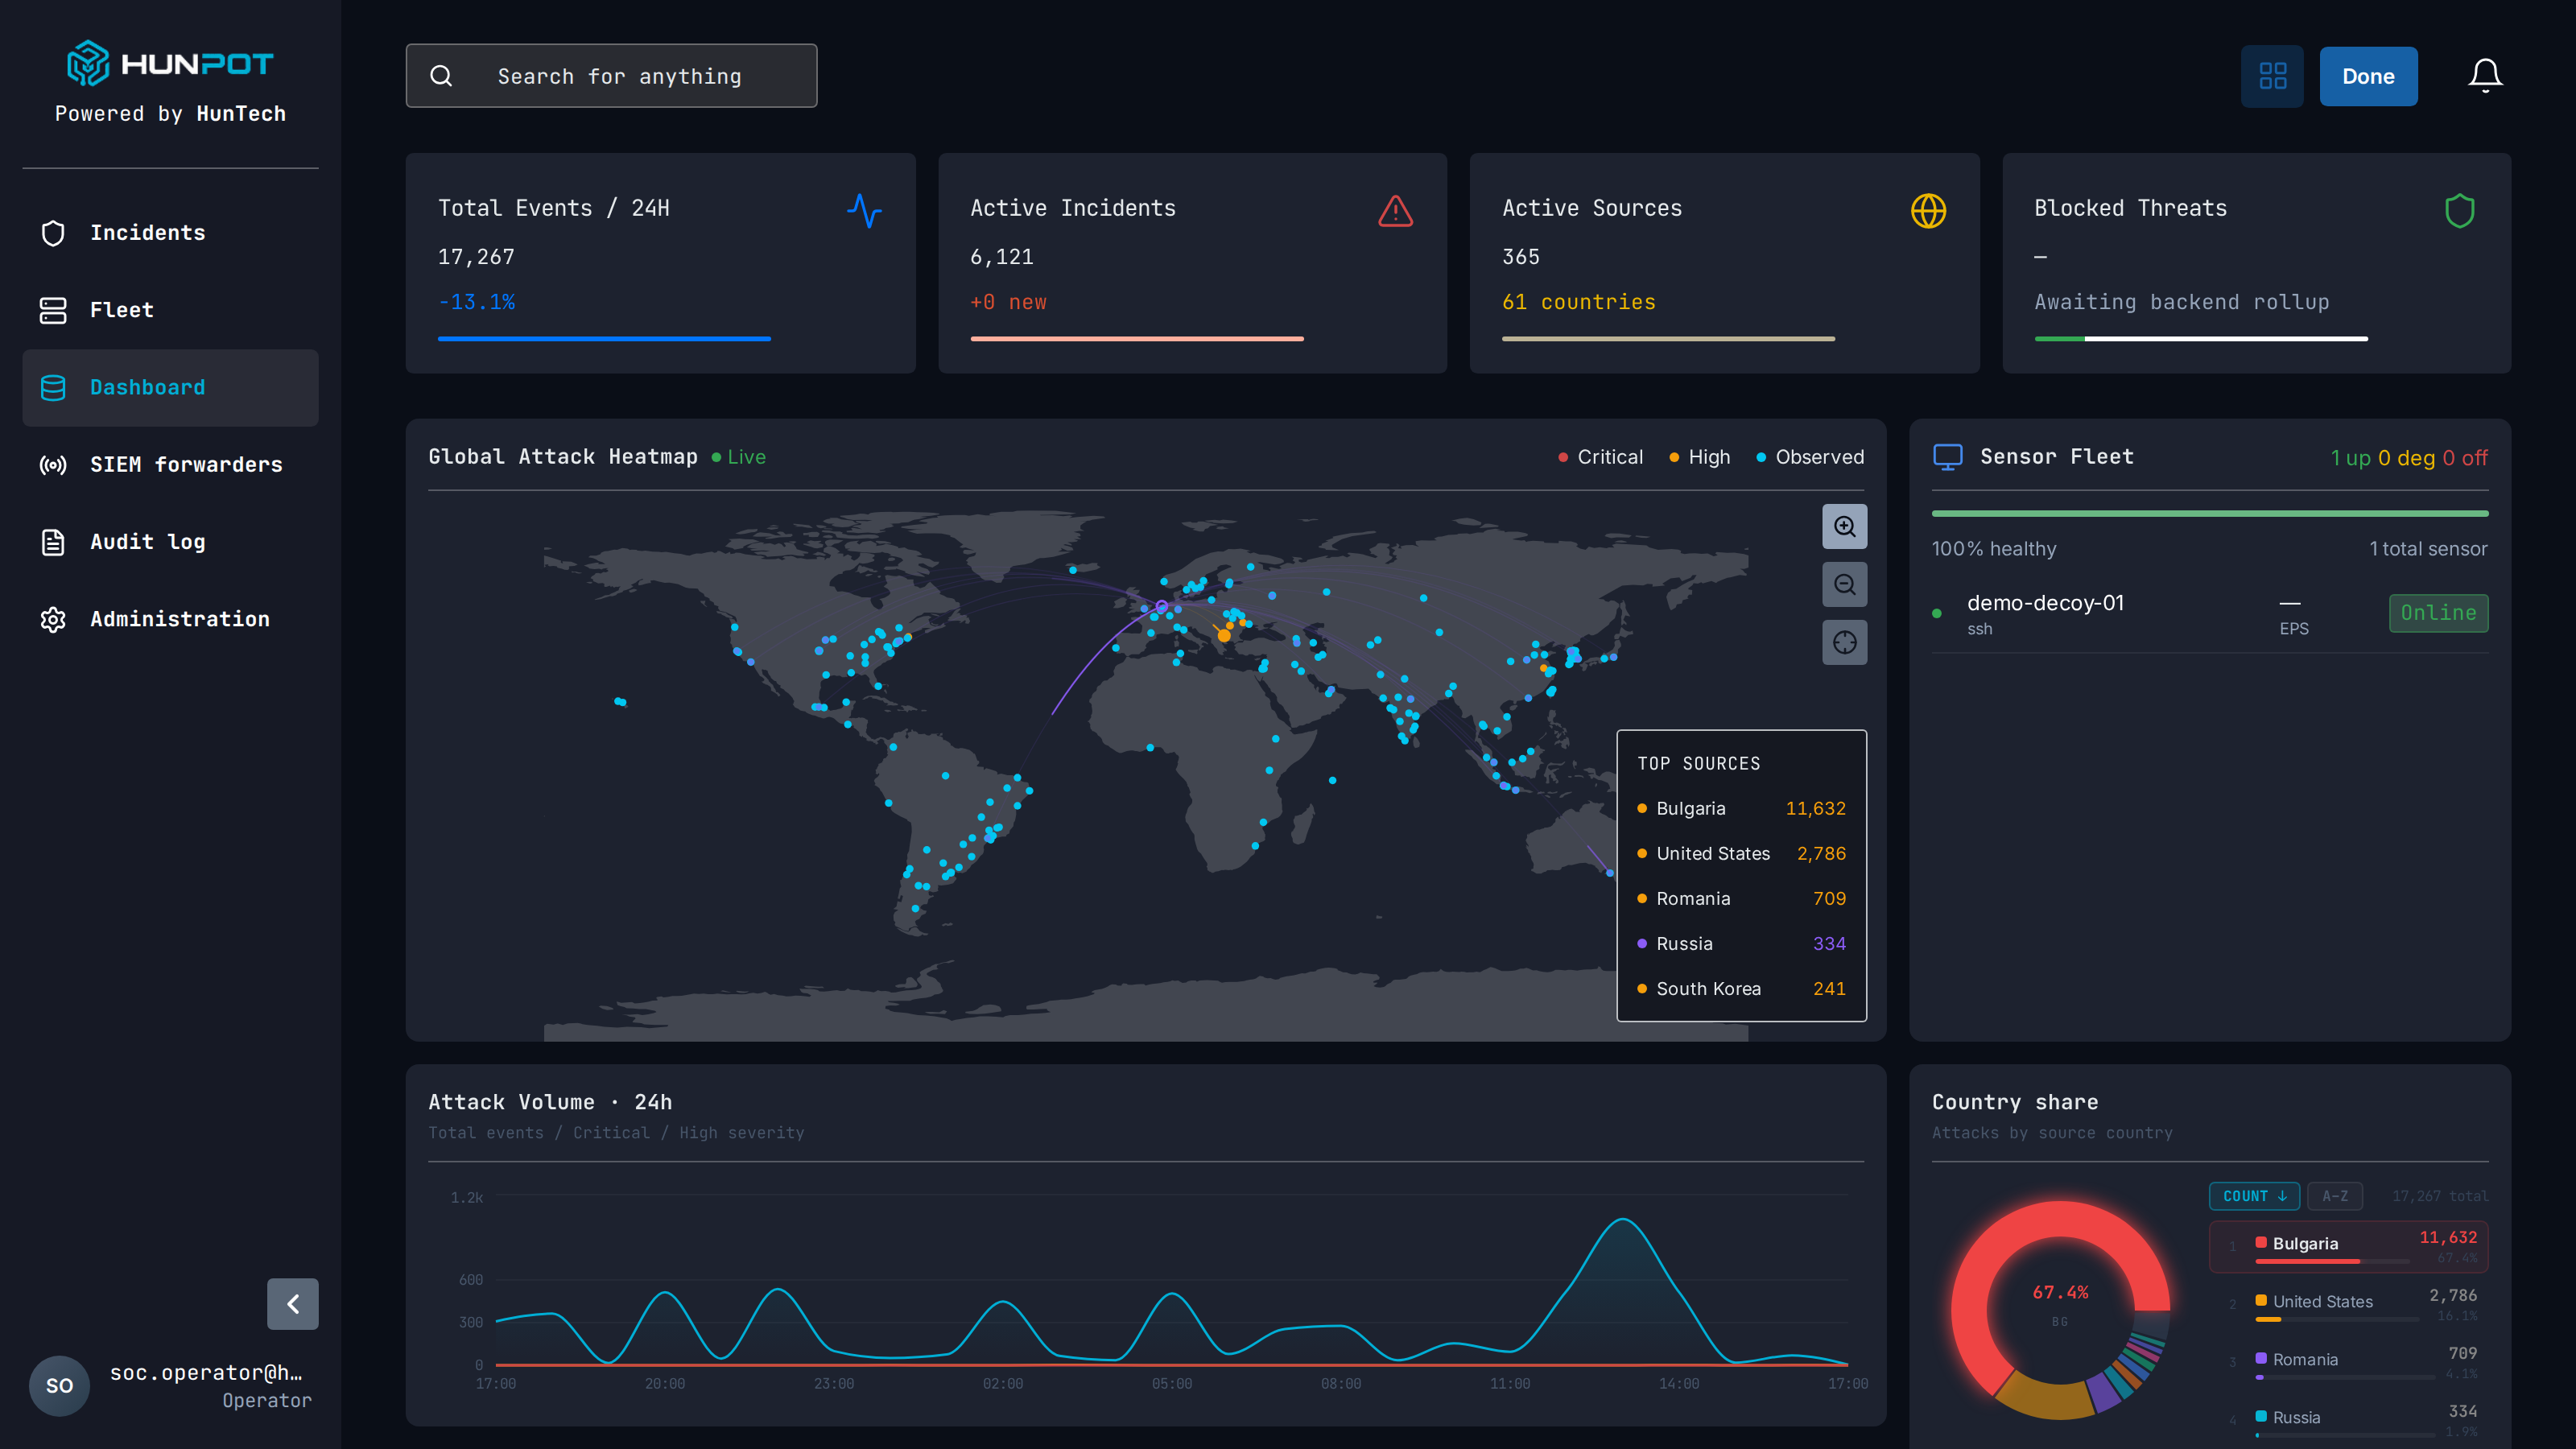Select Romania in the Top Sources list

point(1741,898)
